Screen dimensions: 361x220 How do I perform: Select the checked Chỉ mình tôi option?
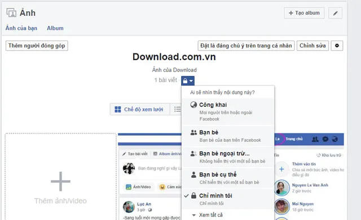point(228,199)
